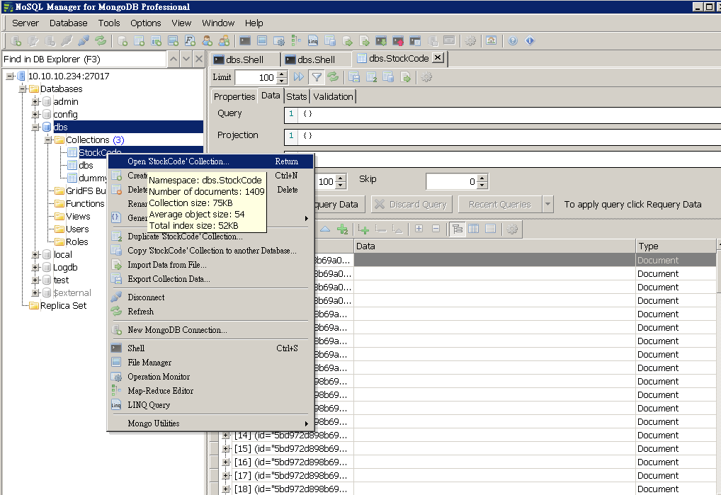This screenshot has height=495, width=721.
Task: Click the duplicate collection icon in collection toolbar
Action: click(372, 76)
